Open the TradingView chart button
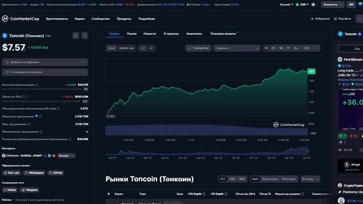 pos(199,48)
